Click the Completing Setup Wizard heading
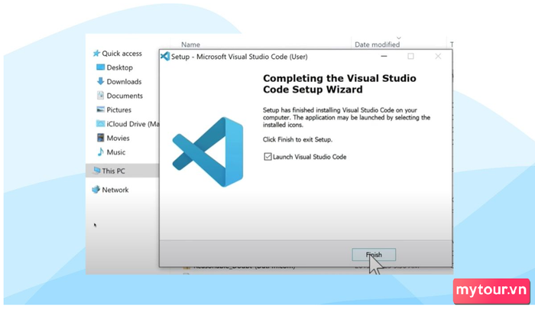 pos(339,83)
